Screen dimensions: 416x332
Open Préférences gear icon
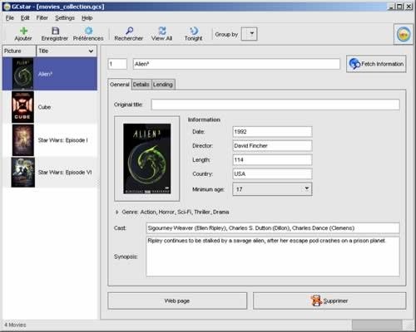coord(88,31)
